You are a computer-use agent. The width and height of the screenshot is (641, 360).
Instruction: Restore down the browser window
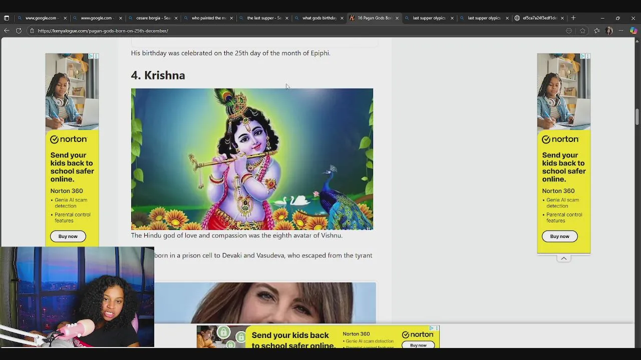coord(618,18)
